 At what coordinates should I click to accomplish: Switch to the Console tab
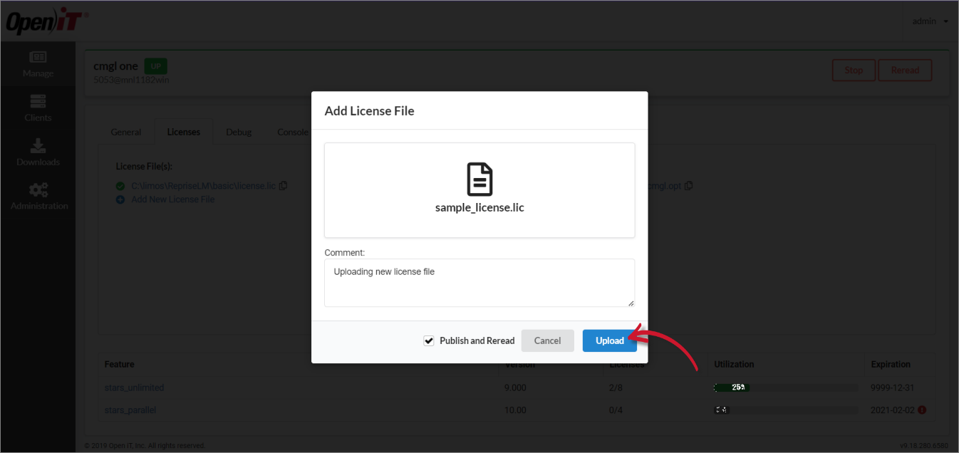pyautogui.click(x=292, y=132)
